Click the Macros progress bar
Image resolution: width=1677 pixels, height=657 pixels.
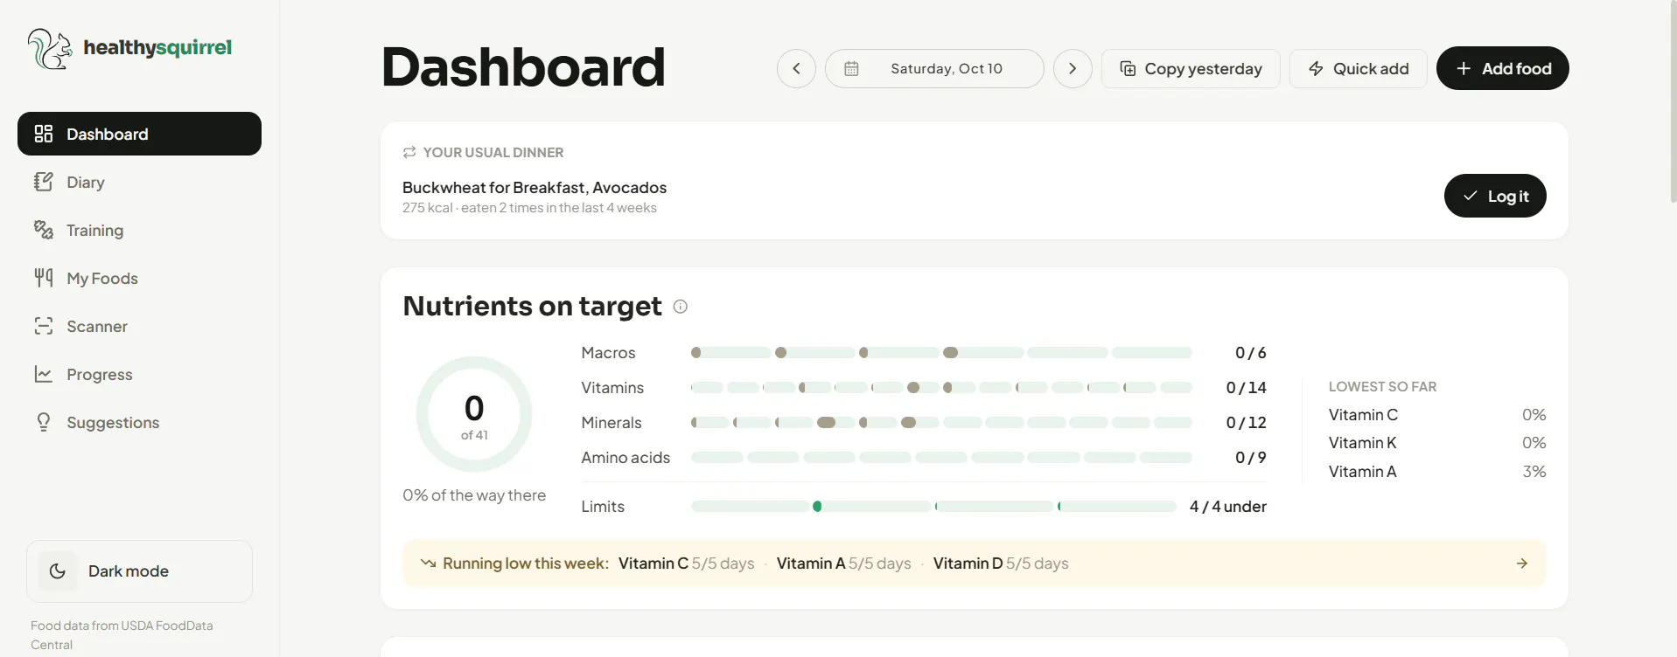click(941, 353)
